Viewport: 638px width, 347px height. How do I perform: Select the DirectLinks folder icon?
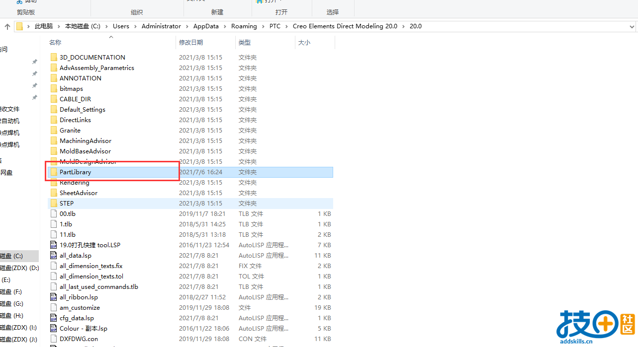pyautogui.click(x=54, y=120)
